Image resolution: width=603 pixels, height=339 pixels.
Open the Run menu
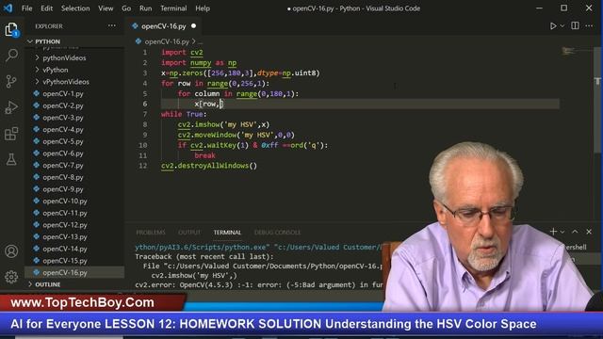pyautogui.click(x=145, y=8)
